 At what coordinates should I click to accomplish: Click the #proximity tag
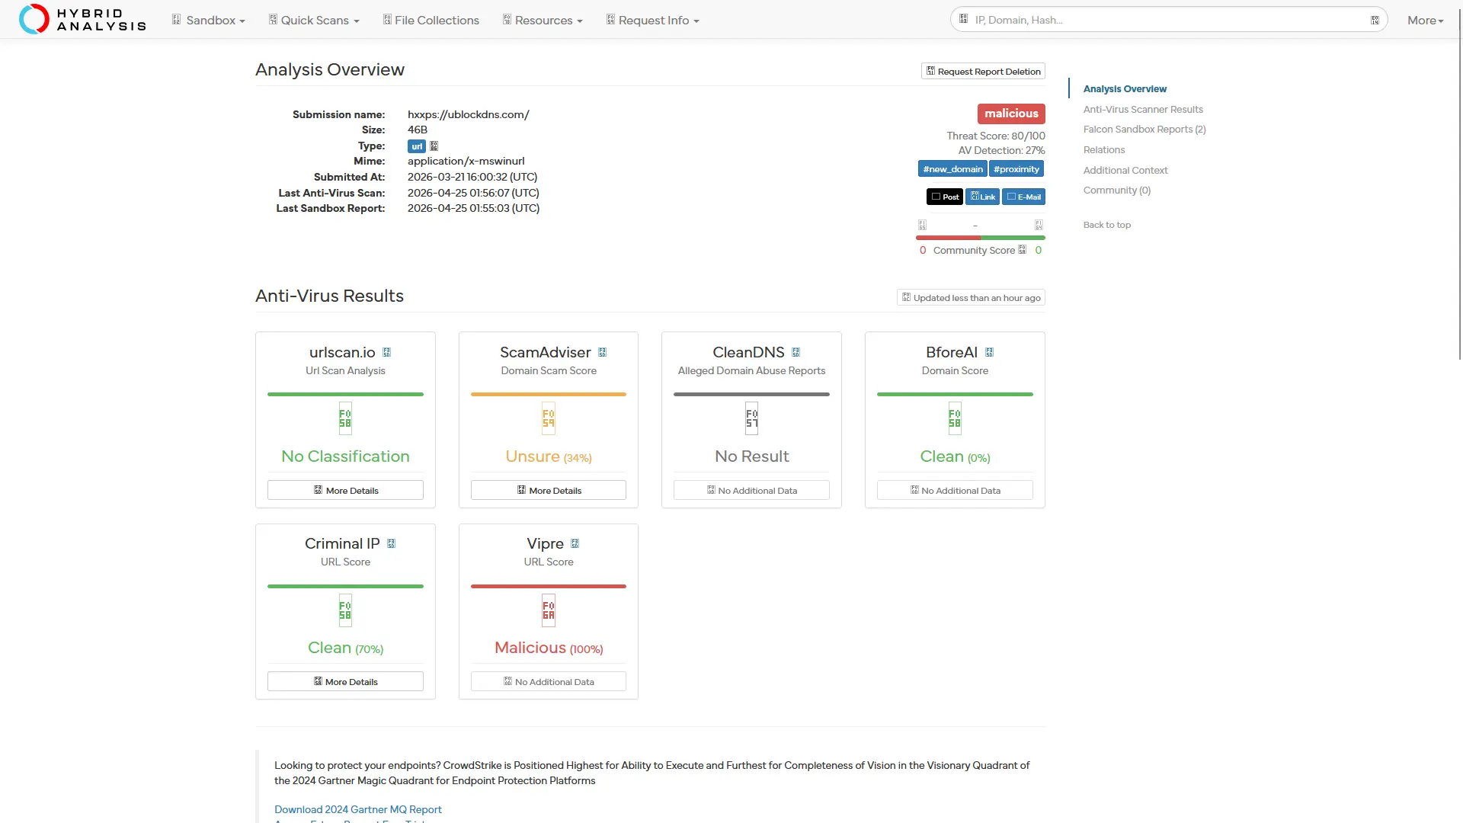click(x=1016, y=169)
